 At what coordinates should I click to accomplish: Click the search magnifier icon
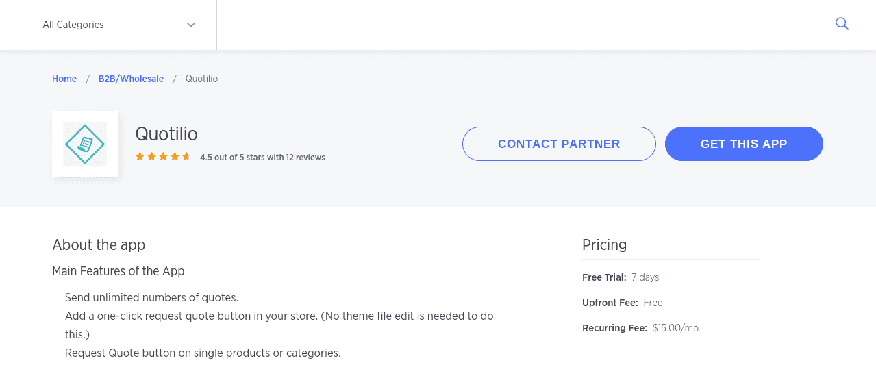coord(842,24)
